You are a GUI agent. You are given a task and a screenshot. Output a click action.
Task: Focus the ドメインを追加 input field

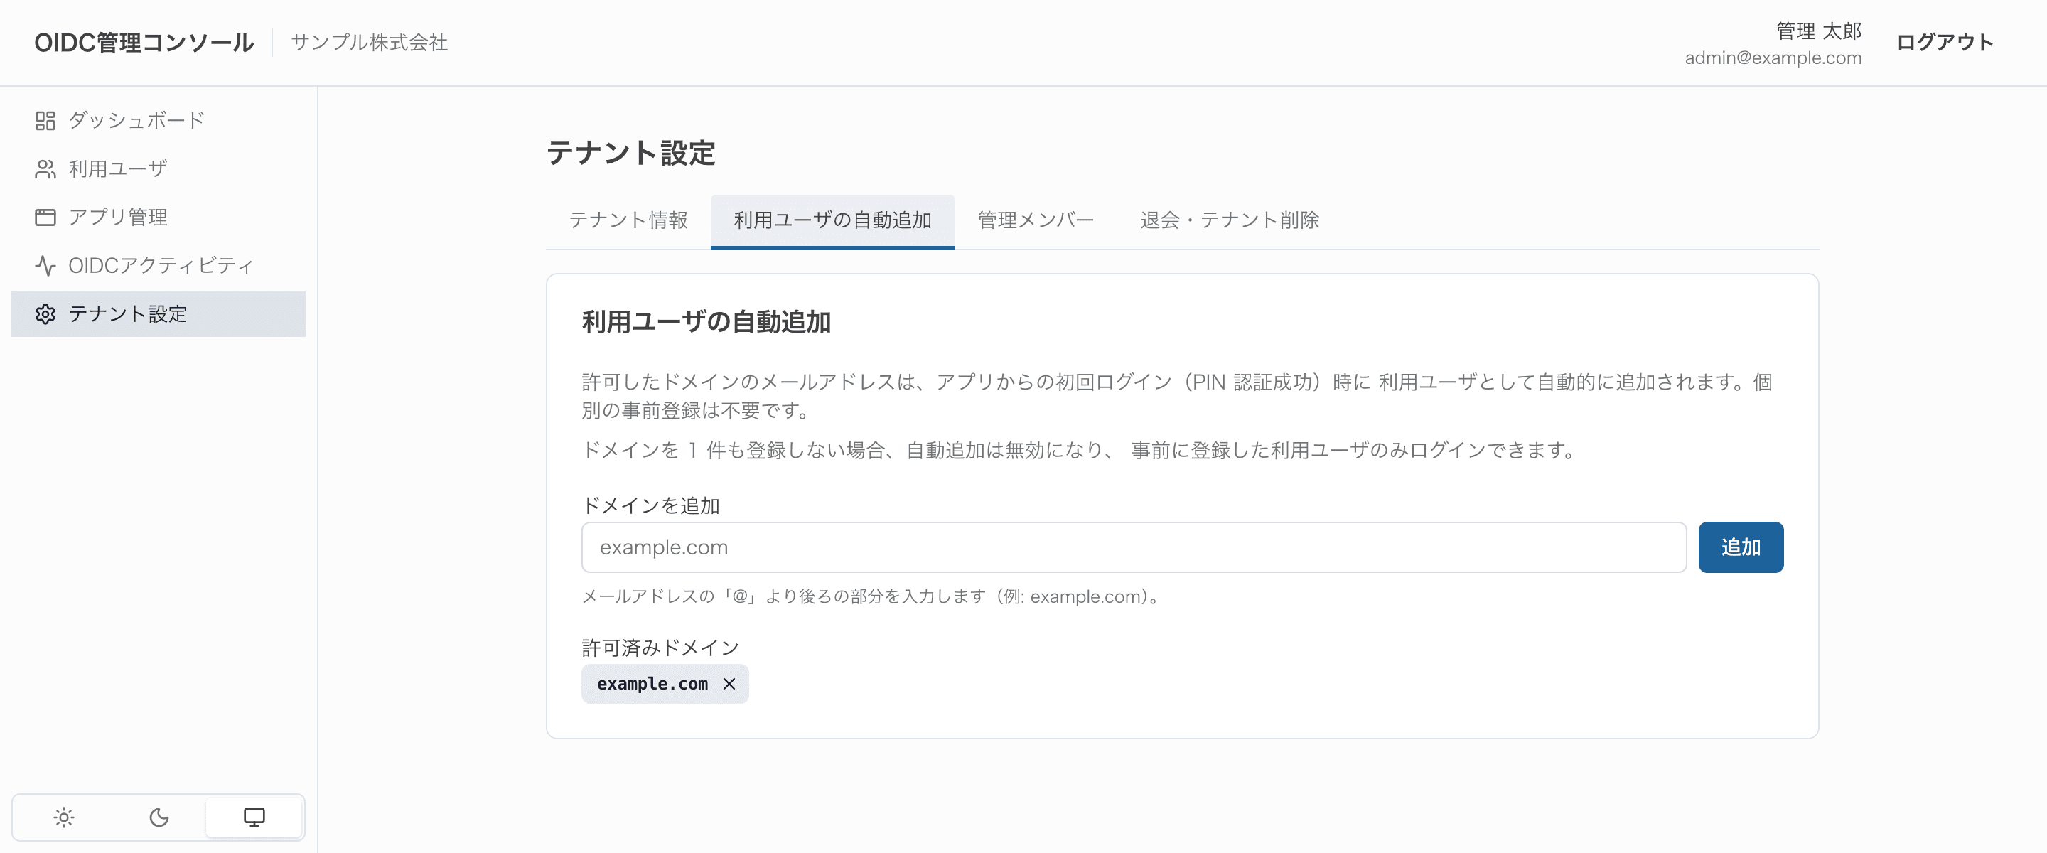pos(1134,547)
